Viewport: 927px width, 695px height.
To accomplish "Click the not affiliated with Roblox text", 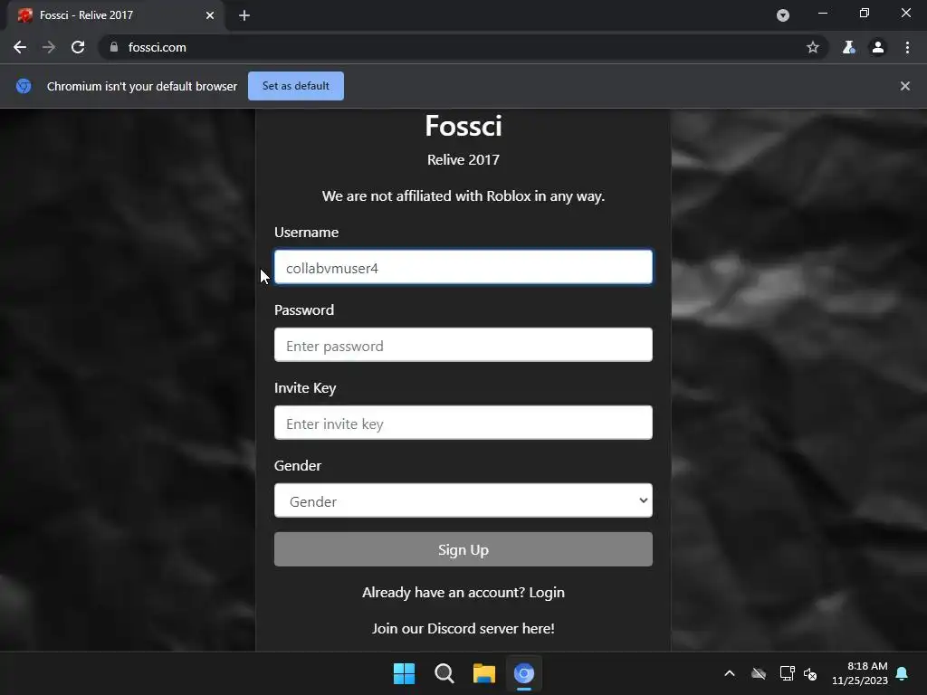I will (x=463, y=195).
